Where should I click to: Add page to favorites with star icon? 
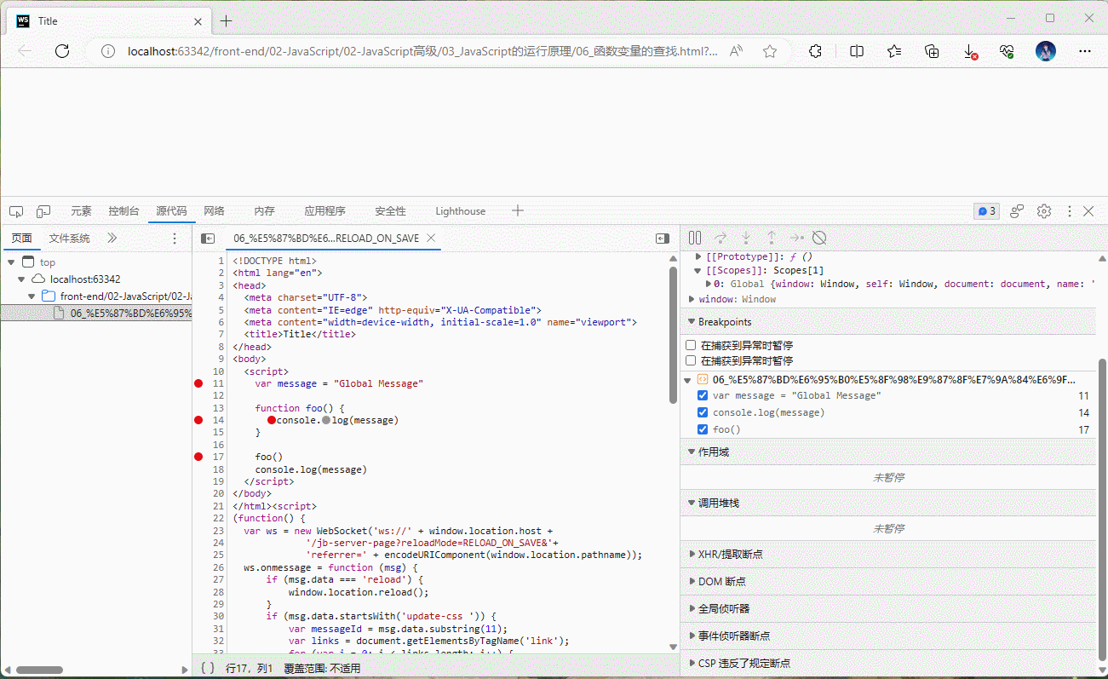point(770,51)
